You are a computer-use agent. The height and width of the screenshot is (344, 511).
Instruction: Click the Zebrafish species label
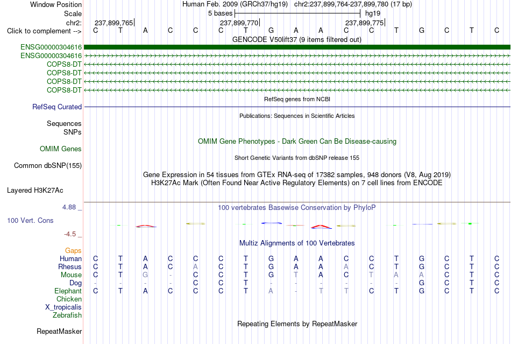[67, 315]
